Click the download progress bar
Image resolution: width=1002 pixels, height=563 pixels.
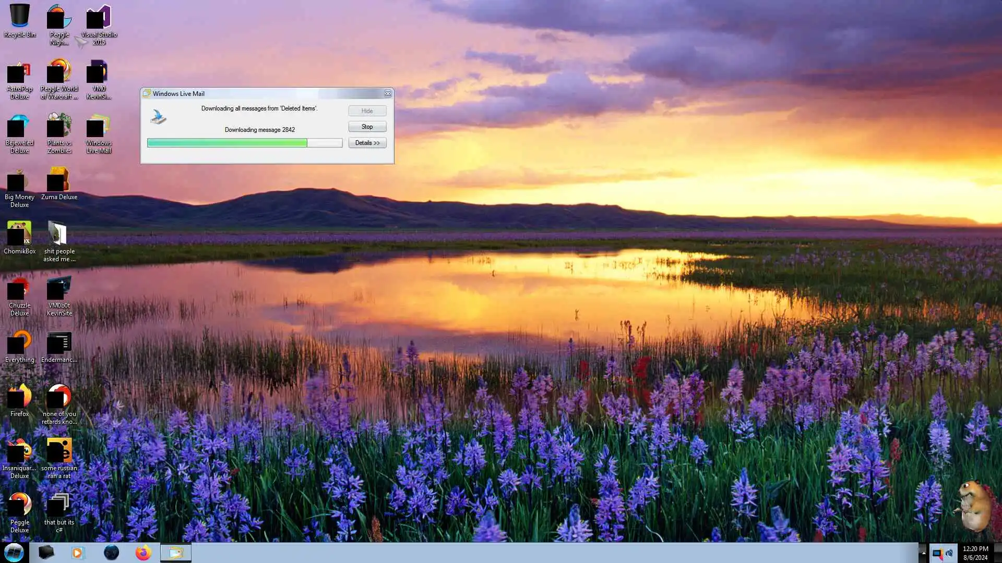[244, 143]
